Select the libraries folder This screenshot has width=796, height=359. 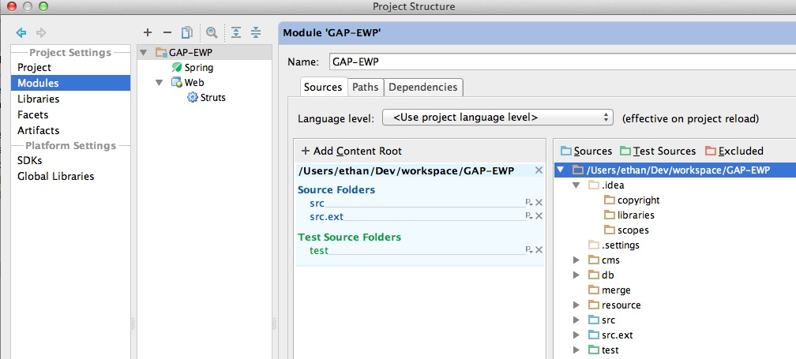point(629,215)
